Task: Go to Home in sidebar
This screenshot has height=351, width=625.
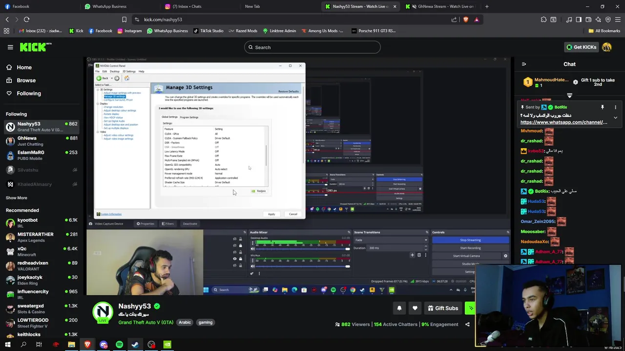Action: click(x=19, y=67)
